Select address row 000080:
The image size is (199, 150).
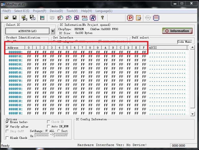click(16, 85)
